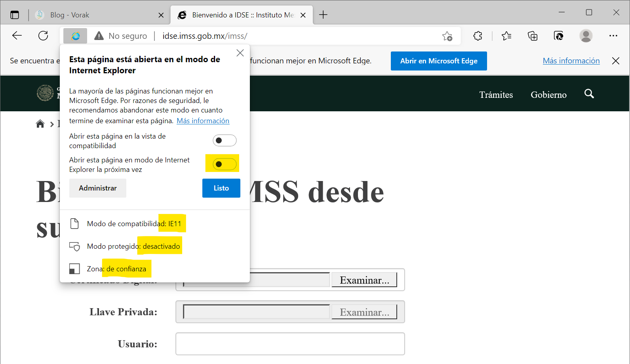Click the Blog - Vorak tab favicon

tap(40, 15)
